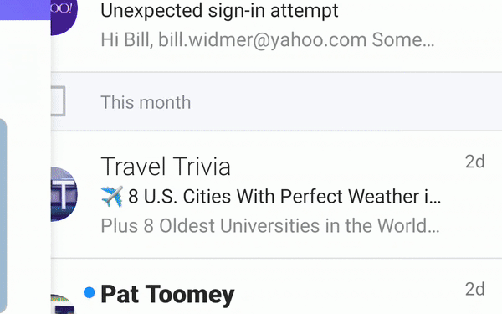Click the purple header bar at top left
This screenshot has height=314, width=502.
click(x=25, y=9)
